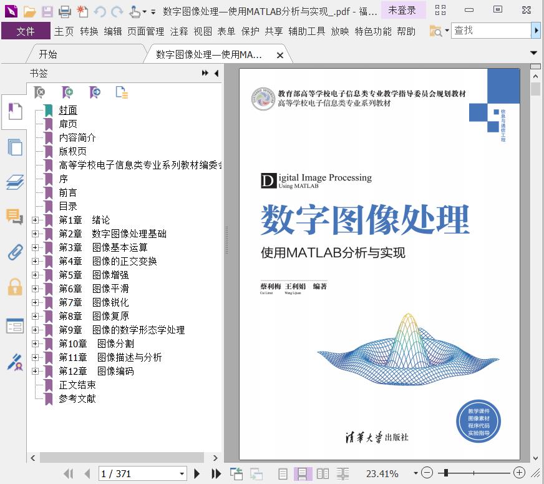
Task: Open the page thumbnails panel icon
Action: tap(14, 147)
